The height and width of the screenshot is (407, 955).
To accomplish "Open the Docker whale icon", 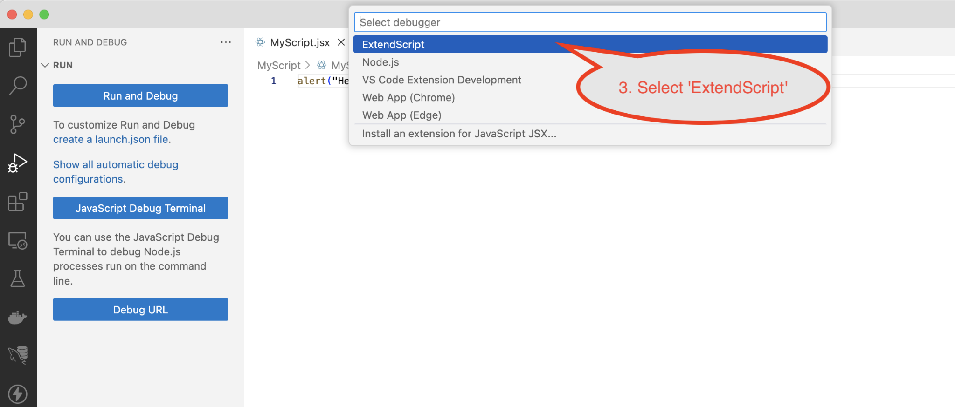I will [18, 318].
